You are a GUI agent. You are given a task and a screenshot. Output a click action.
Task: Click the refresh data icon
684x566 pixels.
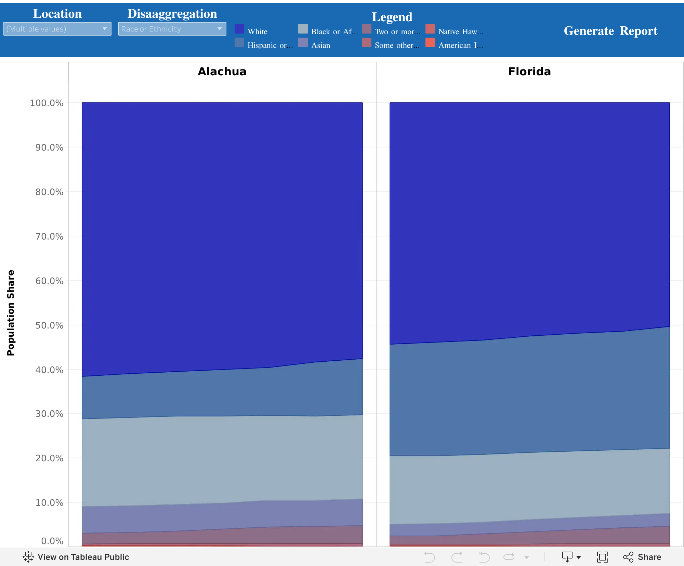coord(509,557)
